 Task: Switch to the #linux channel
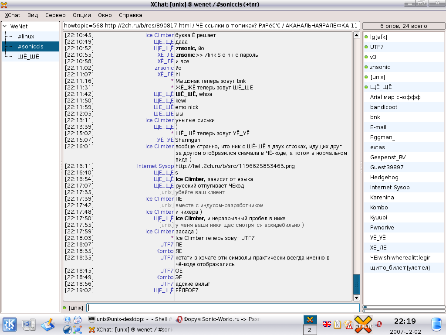26,37
